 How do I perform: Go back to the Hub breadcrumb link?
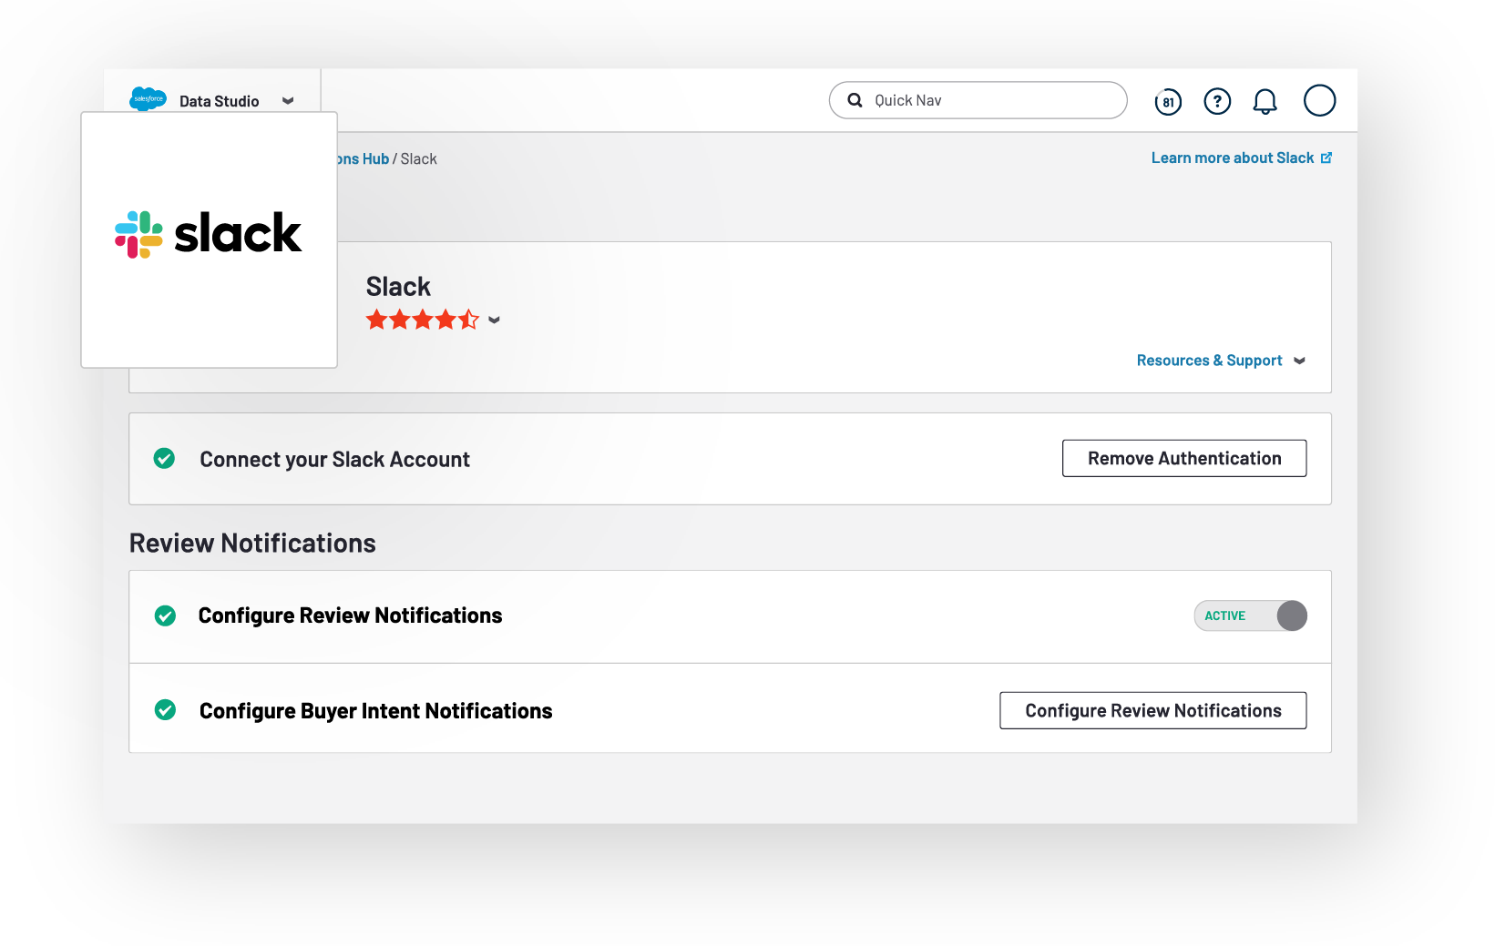tap(363, 159)
